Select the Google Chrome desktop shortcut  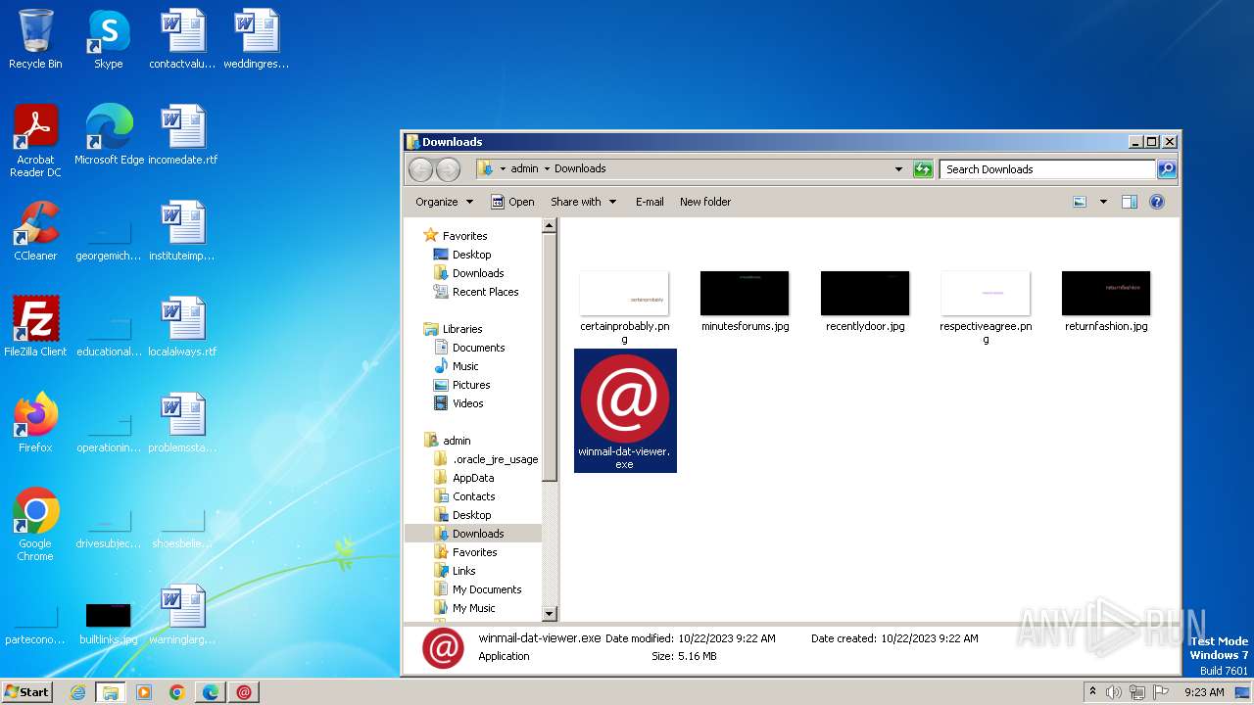coord(35,525)
